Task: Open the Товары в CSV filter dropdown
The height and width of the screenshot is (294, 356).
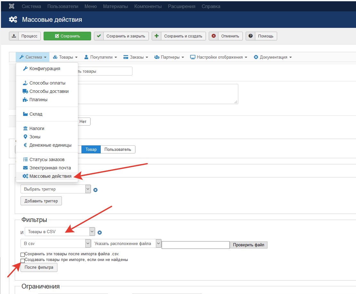Action: pos(60,232)
